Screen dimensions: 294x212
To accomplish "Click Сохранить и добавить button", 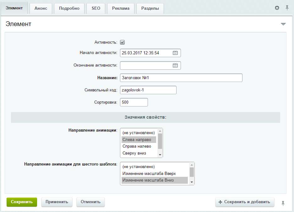I will tap(245, 202).
